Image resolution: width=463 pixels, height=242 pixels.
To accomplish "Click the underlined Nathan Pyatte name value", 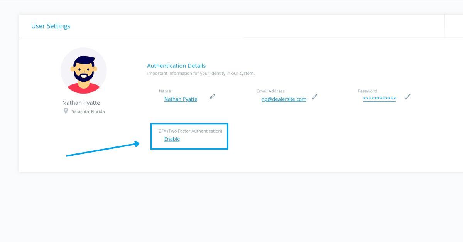I will pos(180,99).
